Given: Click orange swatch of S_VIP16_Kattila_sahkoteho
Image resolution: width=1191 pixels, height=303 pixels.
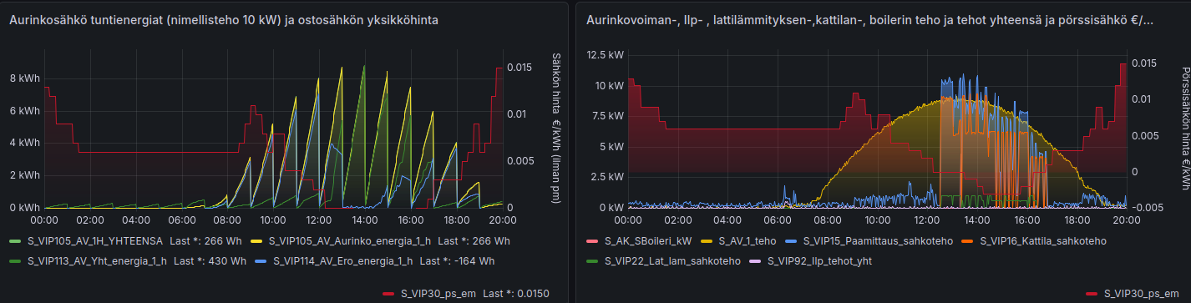Looking at the screenshot, I should pyautogui.click(x=966, y=241).
